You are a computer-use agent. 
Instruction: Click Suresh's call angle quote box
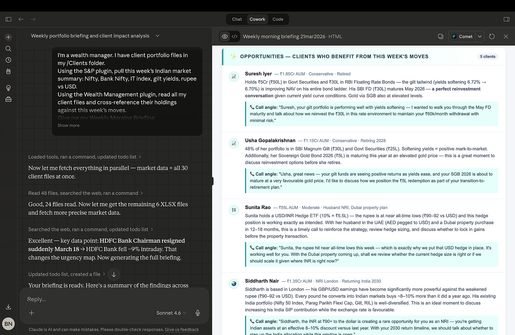[372, 114]
